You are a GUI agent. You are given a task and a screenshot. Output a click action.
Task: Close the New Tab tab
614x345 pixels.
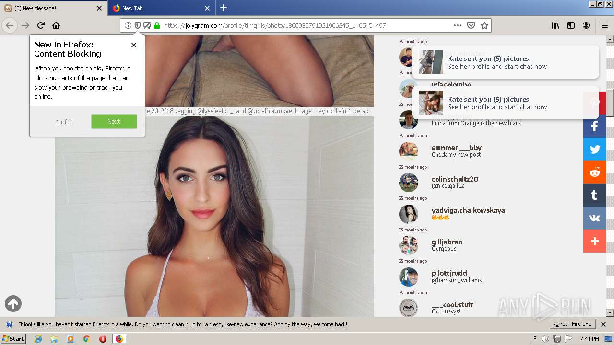point(207,8)
